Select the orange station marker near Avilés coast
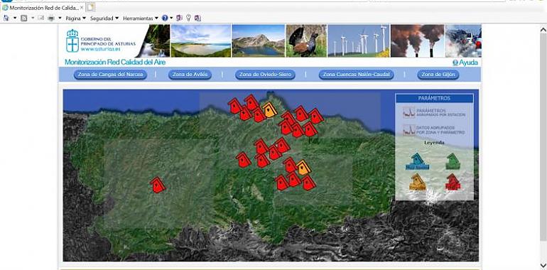The height and width of the screenshot is (270, 547). (x=269, y=110)
